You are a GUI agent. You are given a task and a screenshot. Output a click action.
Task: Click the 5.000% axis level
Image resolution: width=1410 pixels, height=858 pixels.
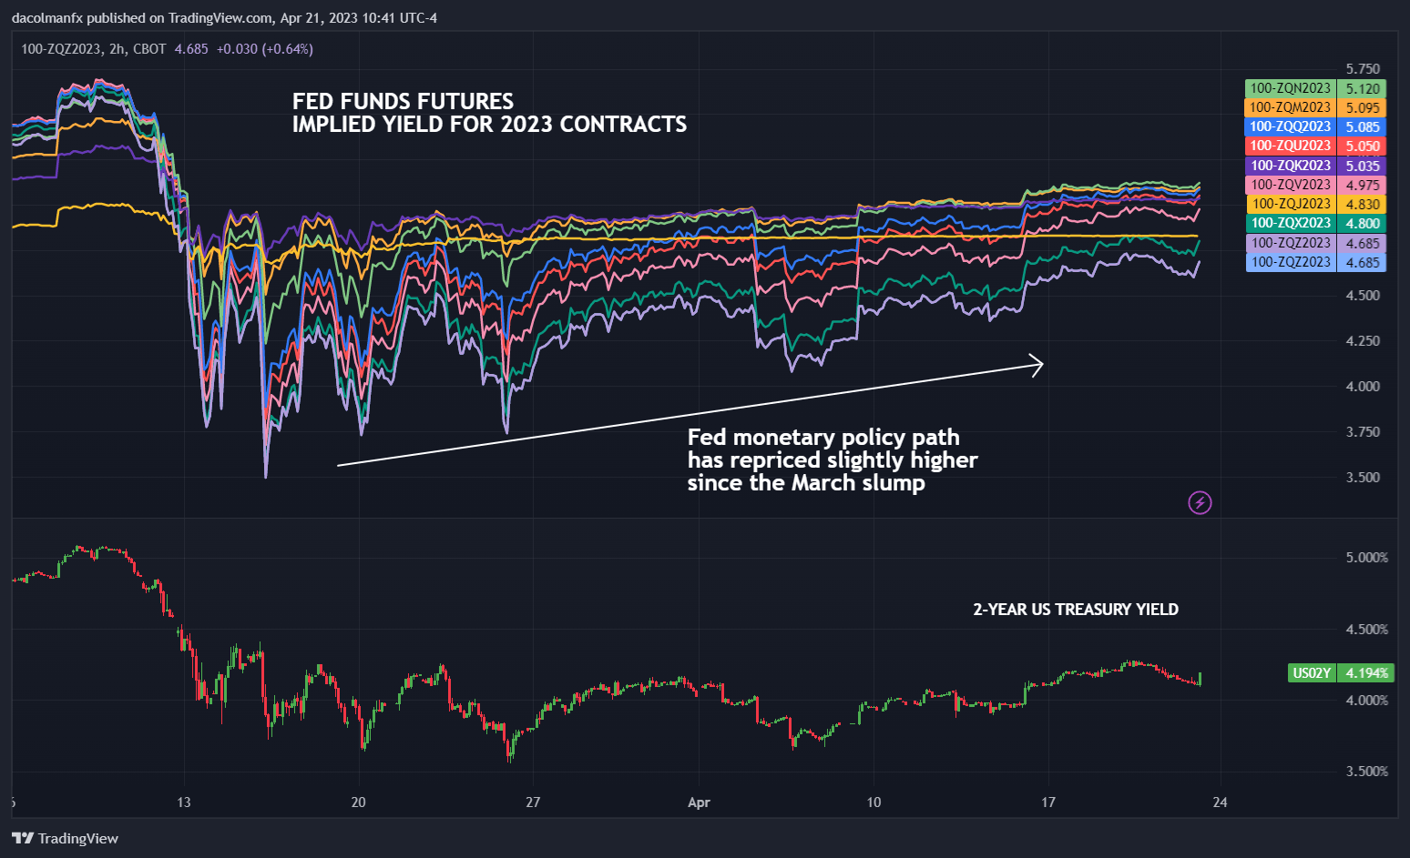tap(1367, 557)
